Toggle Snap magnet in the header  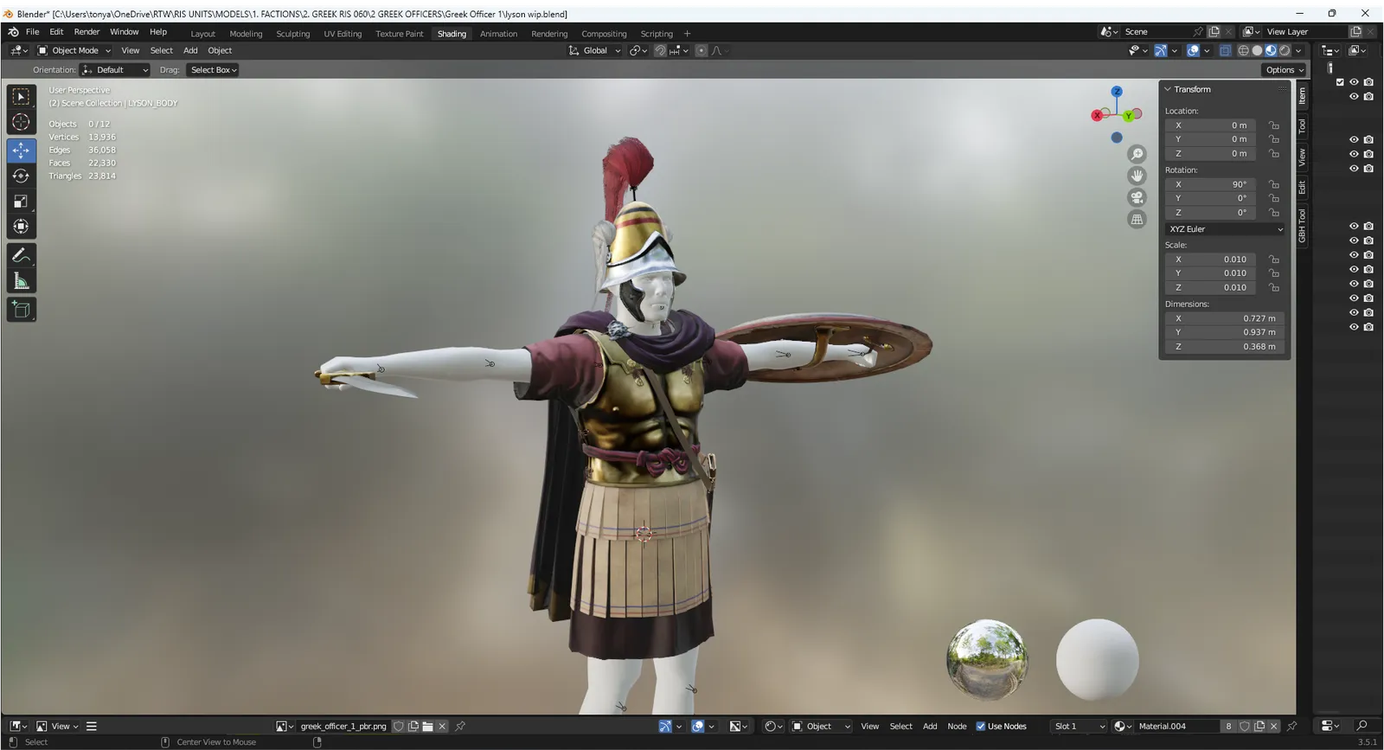coord(660,51)
